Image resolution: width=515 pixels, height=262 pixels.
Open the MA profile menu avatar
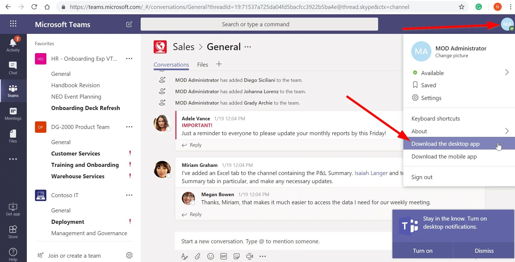(507, 24)
